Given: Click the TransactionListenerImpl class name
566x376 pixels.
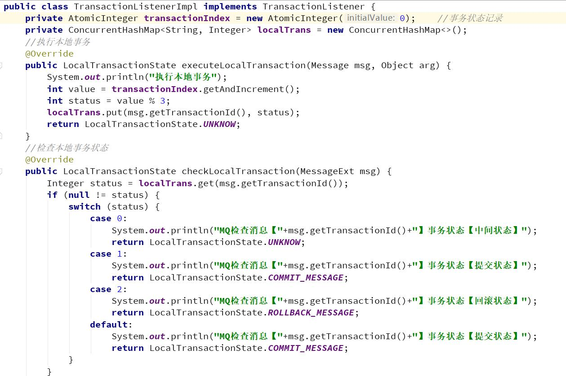Looking at the screenshot, I should pos(136,7).
